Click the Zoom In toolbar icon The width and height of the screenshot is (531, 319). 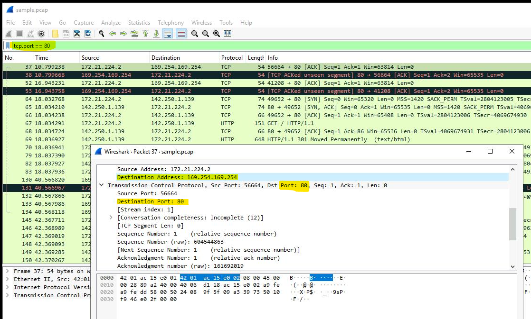tap(195, 34)
